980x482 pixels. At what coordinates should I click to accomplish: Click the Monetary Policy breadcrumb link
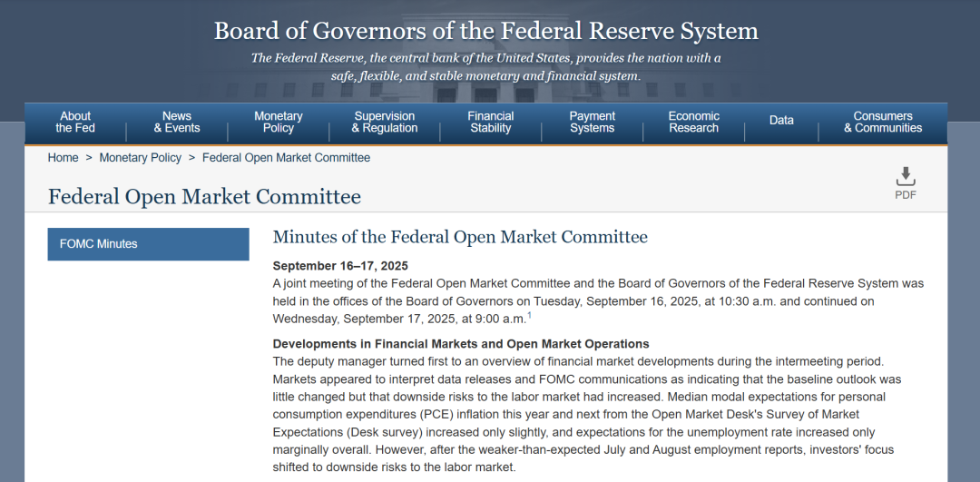point(141,158)
